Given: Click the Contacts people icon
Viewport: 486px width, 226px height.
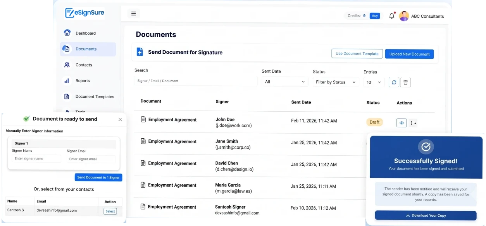Looking at the screenshot, I should 67,65.
